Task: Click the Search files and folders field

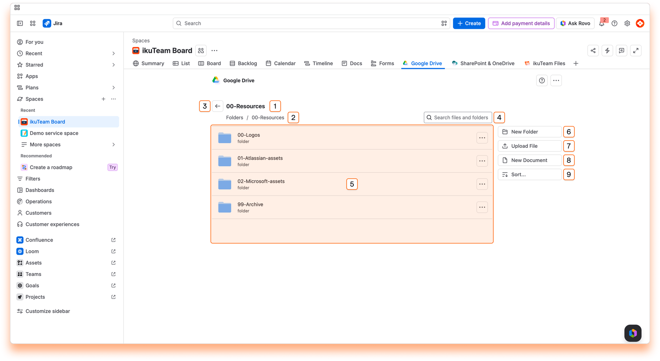Action: click(x=458, y=117)
